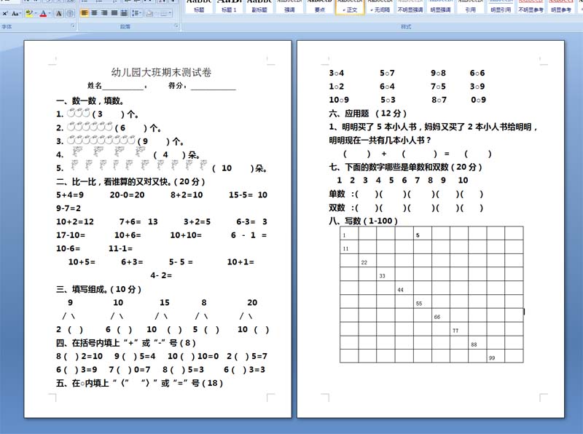Apply the 标题 style
The height and width of the screenshot is (434, 583).
click(199, 7)
